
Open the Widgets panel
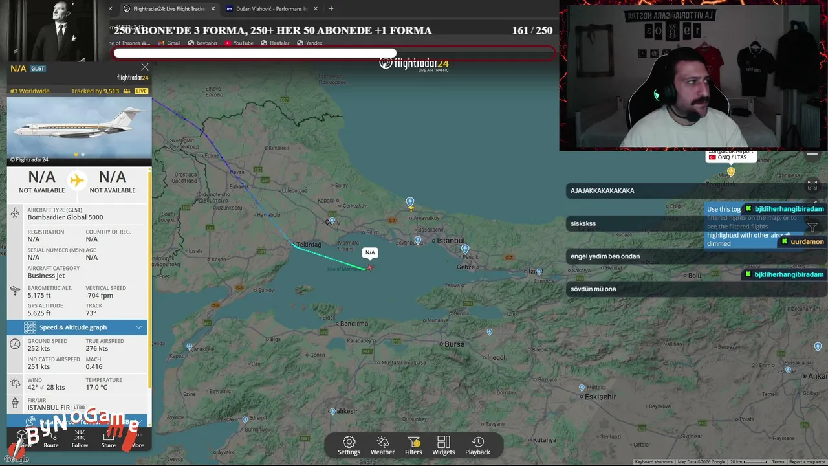point(443,445)
